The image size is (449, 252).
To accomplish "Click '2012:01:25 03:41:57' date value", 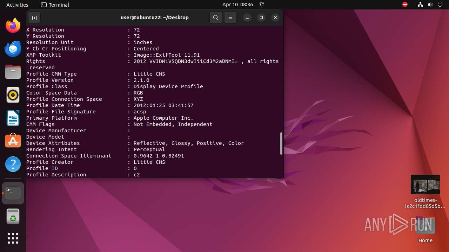I will coord(163,105).
